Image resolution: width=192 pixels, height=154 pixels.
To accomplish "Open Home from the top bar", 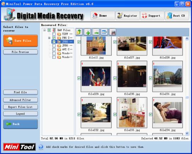I will (x=103, y=16).
